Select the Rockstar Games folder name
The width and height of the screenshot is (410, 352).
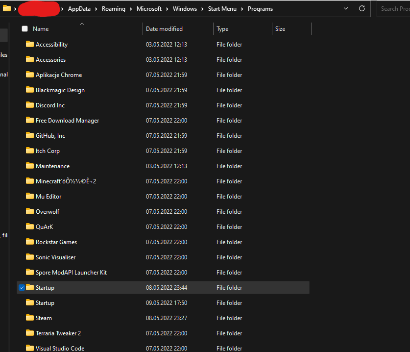click(56, 242)
